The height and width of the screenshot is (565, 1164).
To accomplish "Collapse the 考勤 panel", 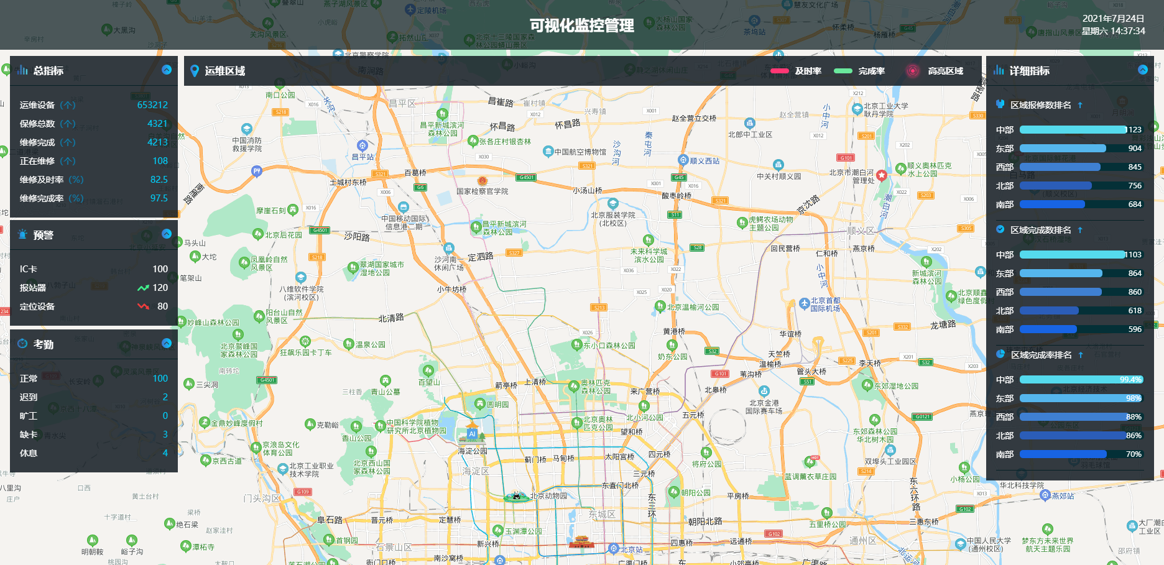I will click(167, 343).
